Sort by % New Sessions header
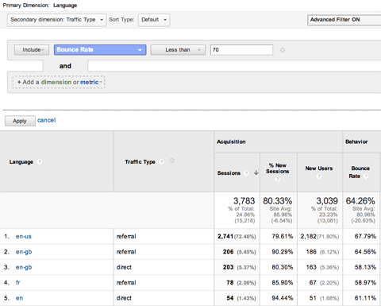The image size is (381, 306). [x=278, y=168]
